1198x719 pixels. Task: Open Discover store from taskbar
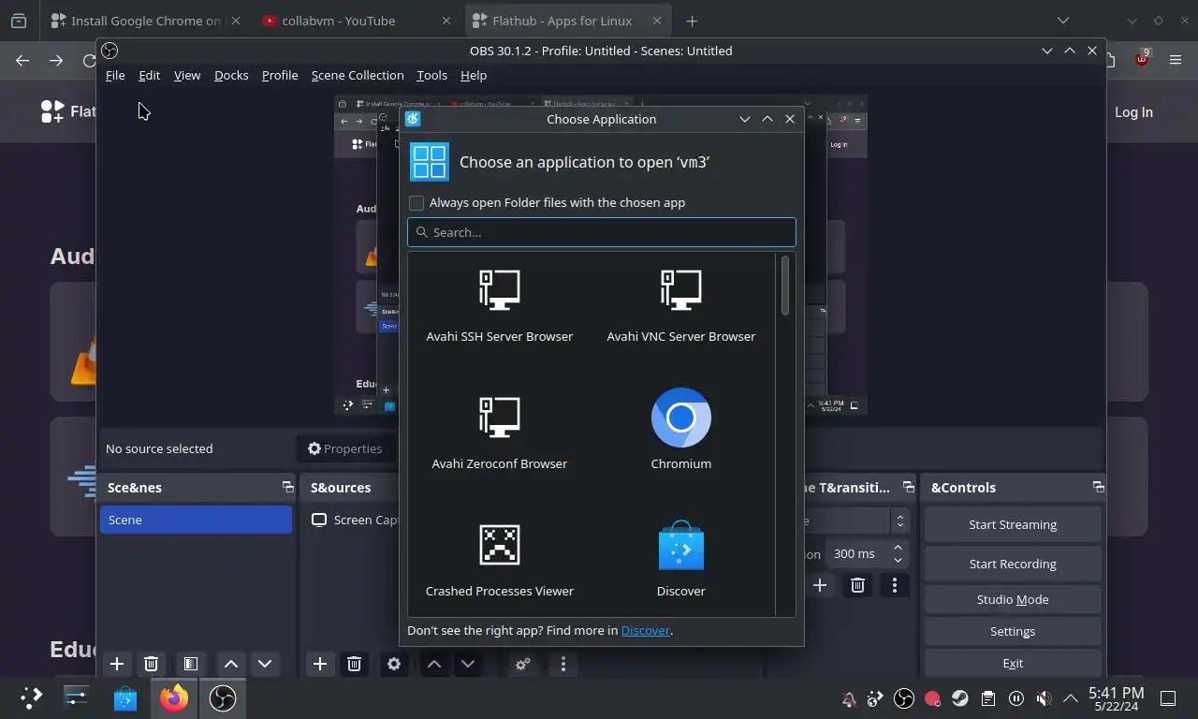pos(124,698)
